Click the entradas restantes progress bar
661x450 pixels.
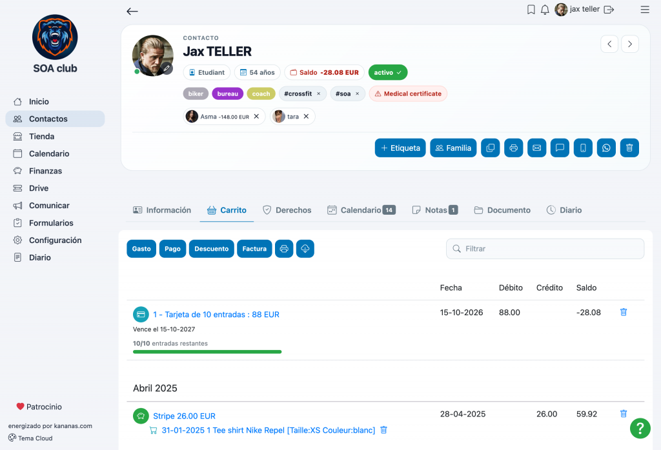pyautogui.click(x=207, y=352)
